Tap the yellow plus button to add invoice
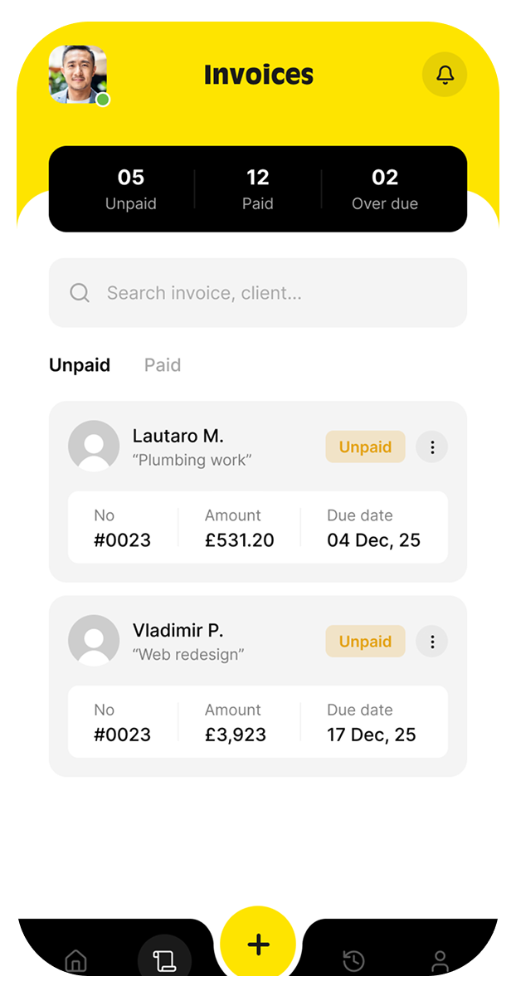The image size is (516, 996). coord(258,944)
